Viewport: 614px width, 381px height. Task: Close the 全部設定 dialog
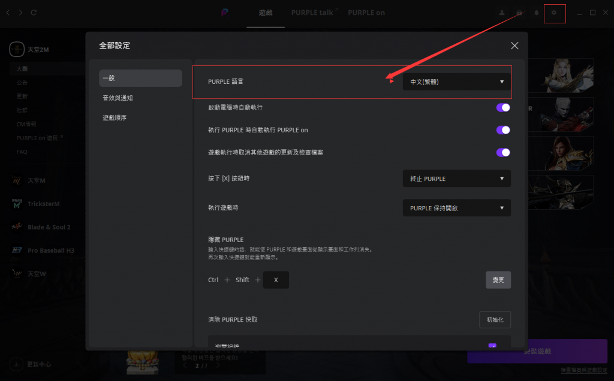click(x=514, y=46)
